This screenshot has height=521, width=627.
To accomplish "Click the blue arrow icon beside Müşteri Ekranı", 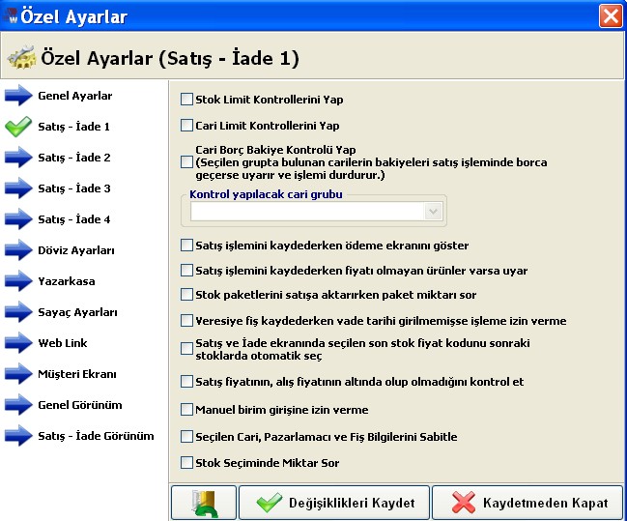I will pos(18,374).
